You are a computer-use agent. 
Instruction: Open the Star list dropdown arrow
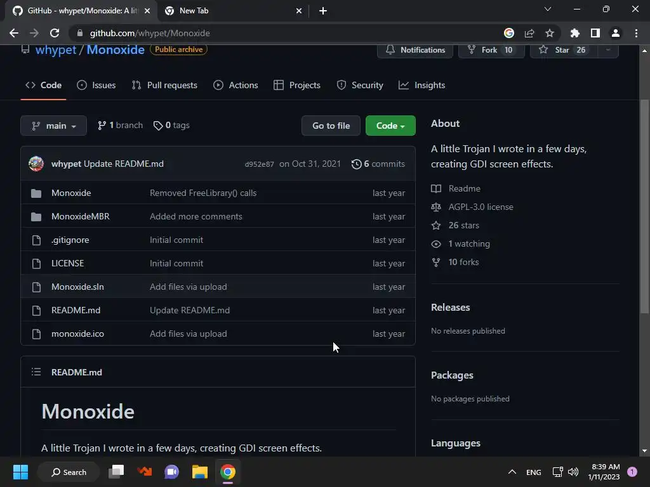(x=607, y=50)
